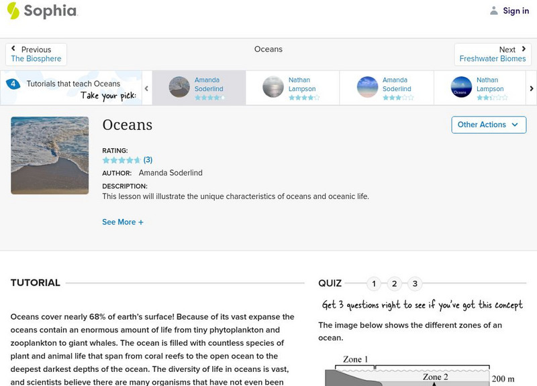Click the Sophia logo icon

point(13,11)
